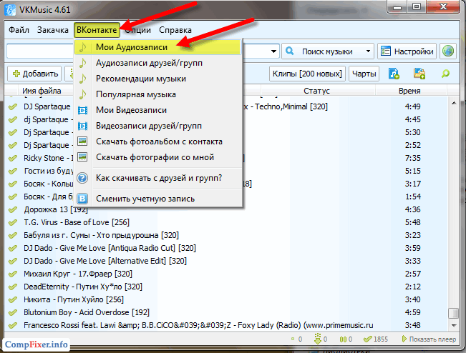The image size is (466, 353).
Task: Select T.G. Virus - Base of Love row
Action: 226,222
